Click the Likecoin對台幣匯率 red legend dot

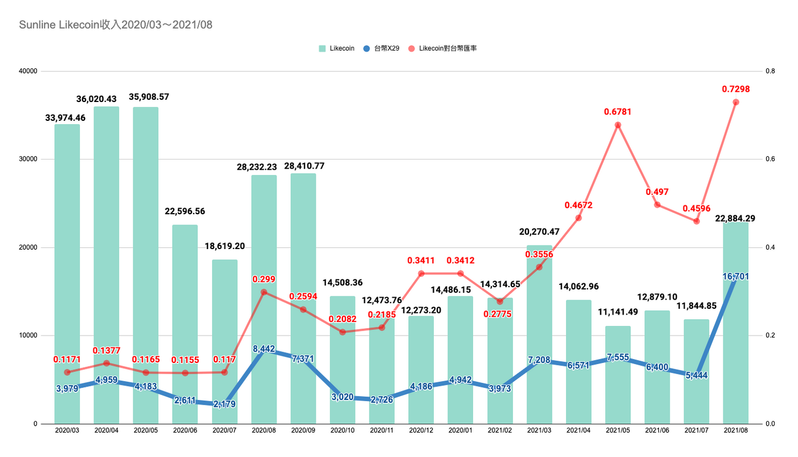(x=412, y=48)
